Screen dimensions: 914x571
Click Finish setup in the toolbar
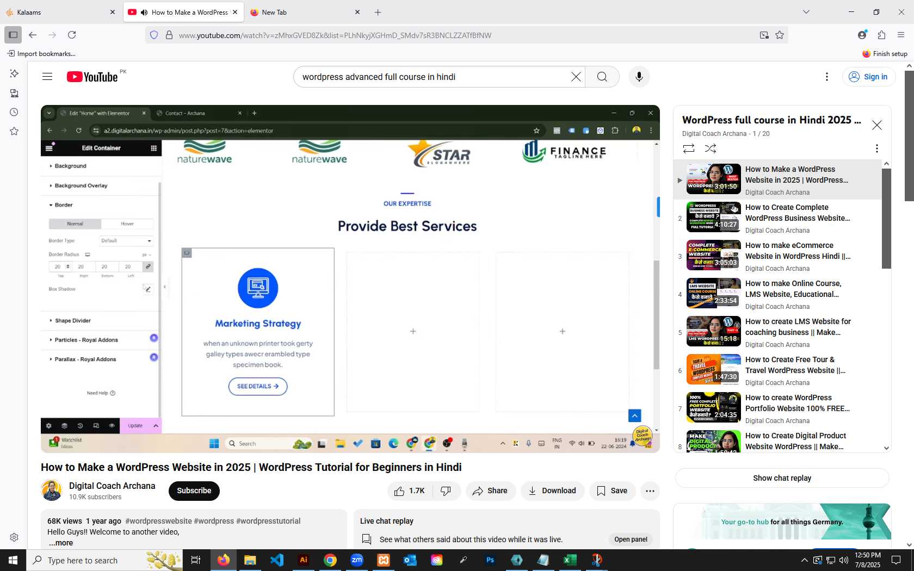pyautogui.click(x=885, y=53)
